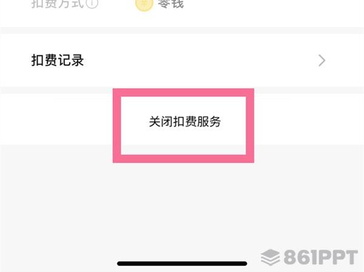Tap the yellow 零钱 coin icon
364x272 pixels.
[144, 5]
